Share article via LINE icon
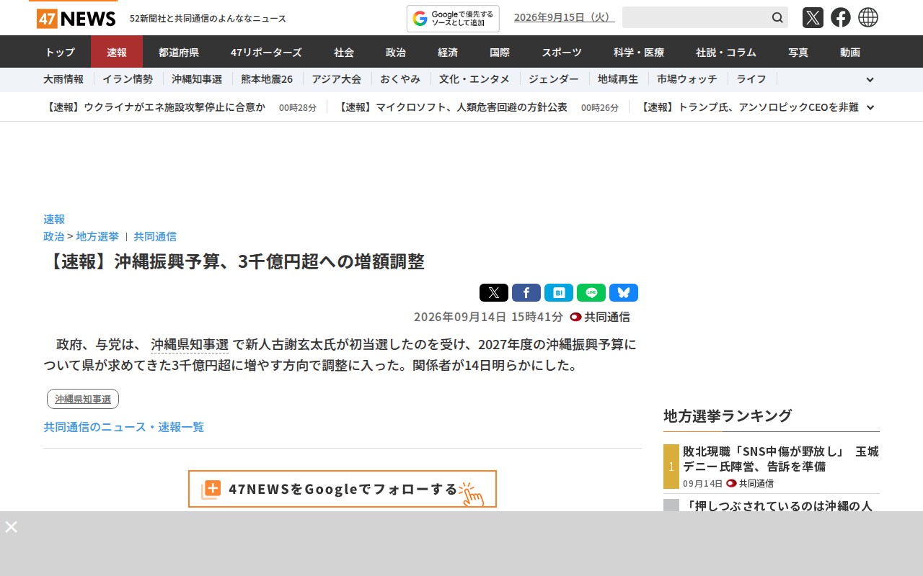Image resolution: width=923 pixels, height=576 pixels. 591,293
